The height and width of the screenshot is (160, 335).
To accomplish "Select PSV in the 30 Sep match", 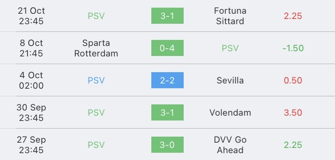I will (96, 112).
